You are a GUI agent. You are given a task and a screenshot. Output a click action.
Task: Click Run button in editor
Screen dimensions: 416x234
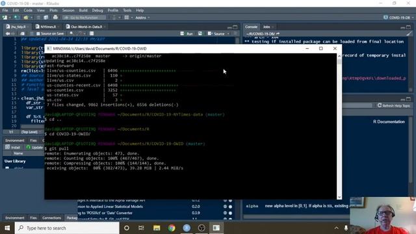(187, 34)
